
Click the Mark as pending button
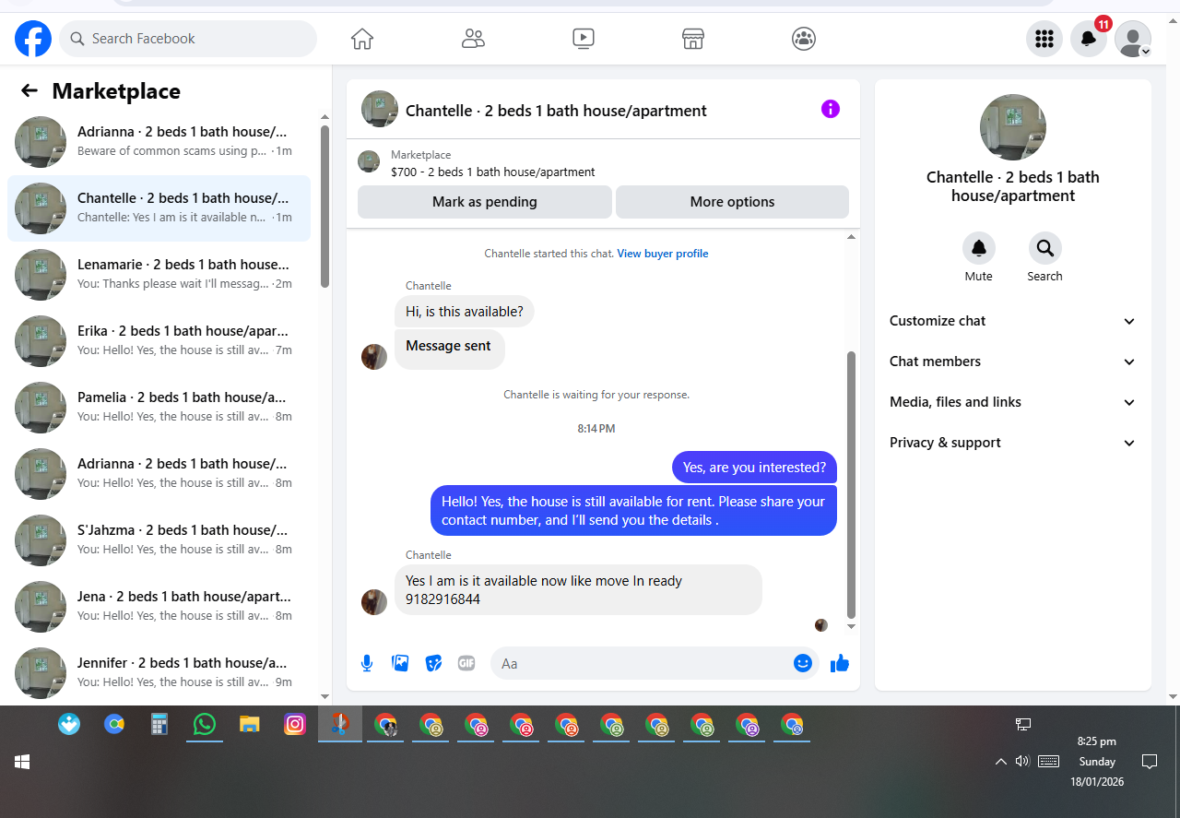(485, 202)
